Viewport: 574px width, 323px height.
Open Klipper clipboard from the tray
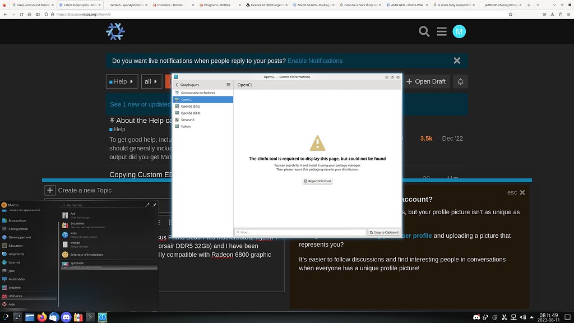point(503,317)
